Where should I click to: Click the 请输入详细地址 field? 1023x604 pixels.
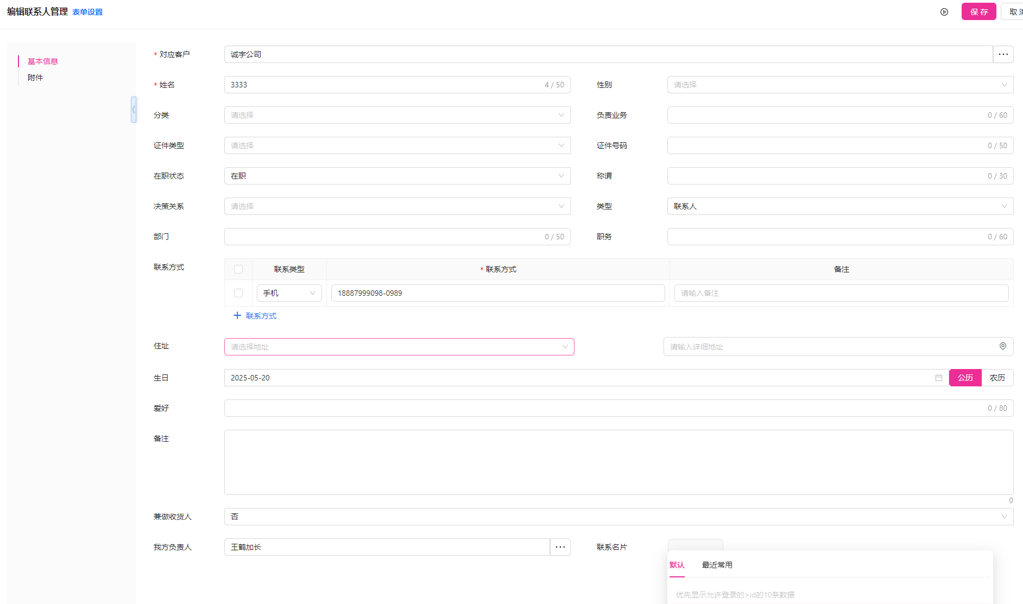tap(838, 347)
